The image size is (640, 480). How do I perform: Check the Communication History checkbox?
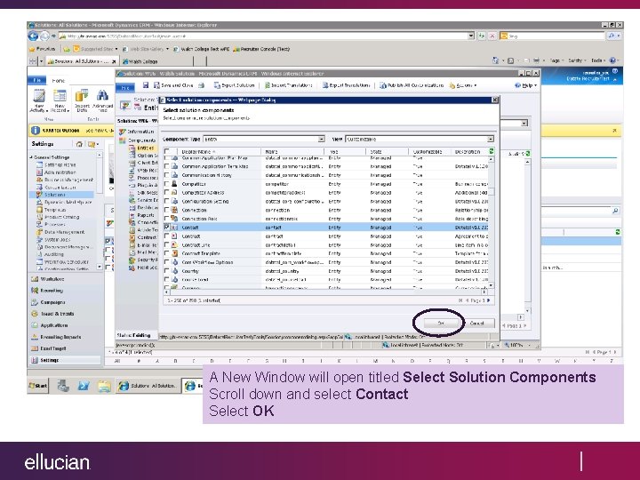tap(166, 175)
